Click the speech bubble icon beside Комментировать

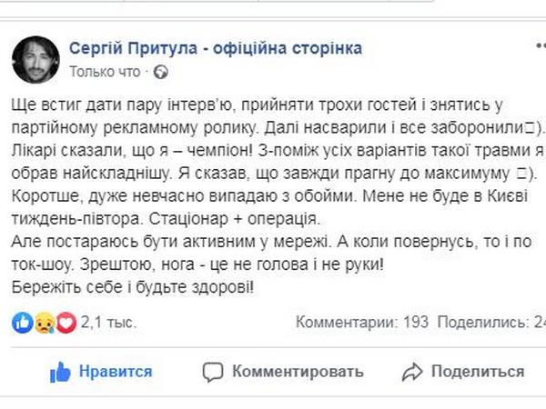coord(213,371)
